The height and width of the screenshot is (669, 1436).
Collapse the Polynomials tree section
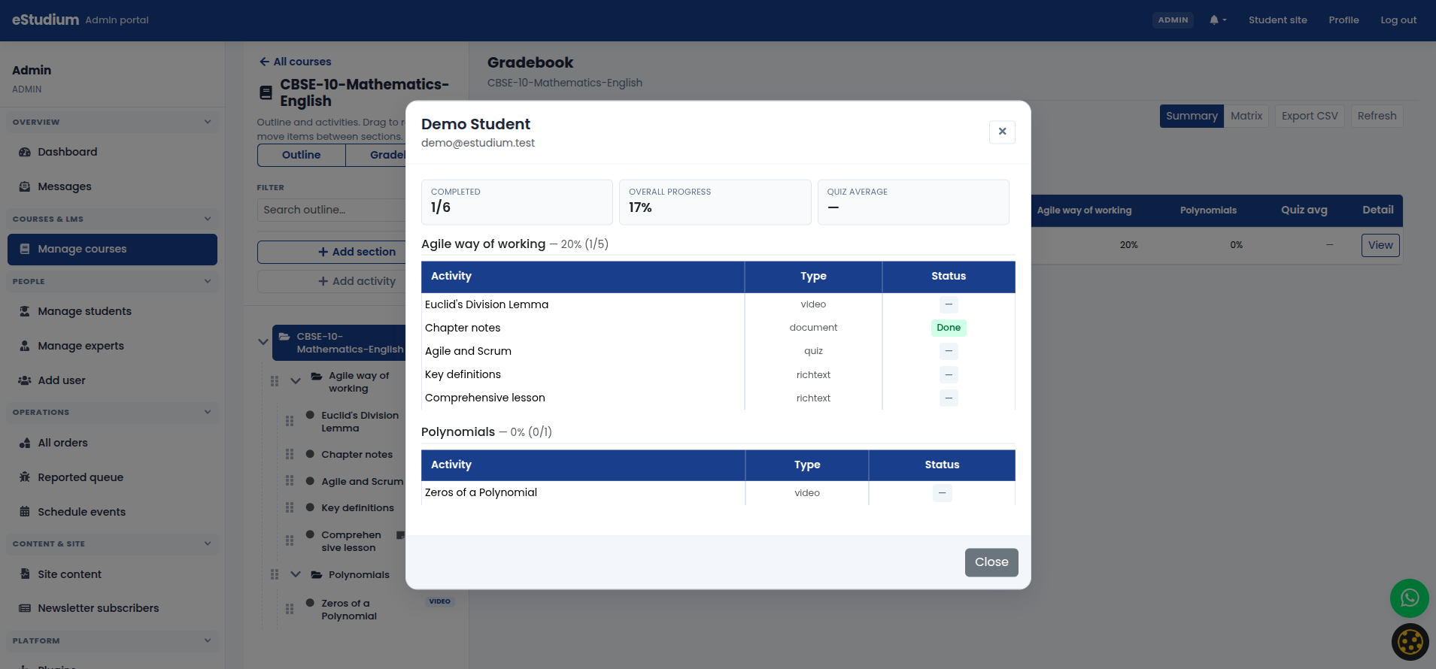296,574
